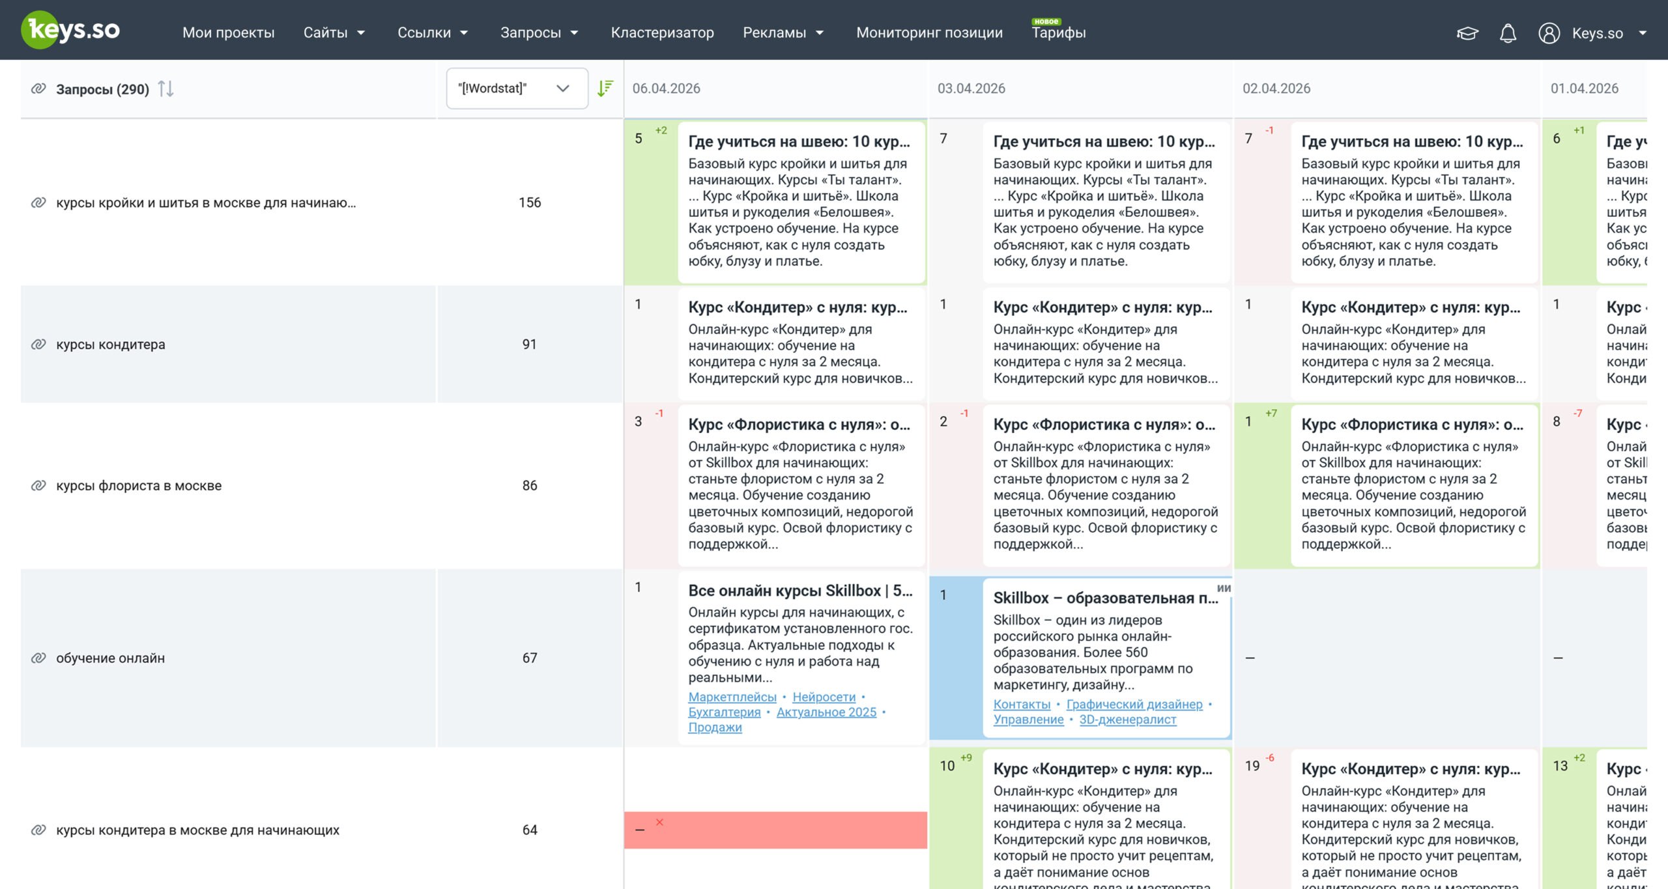Expand the Ссылки dropdown menu
Screen dimensions: 1668x889
(x=433, y=33)
